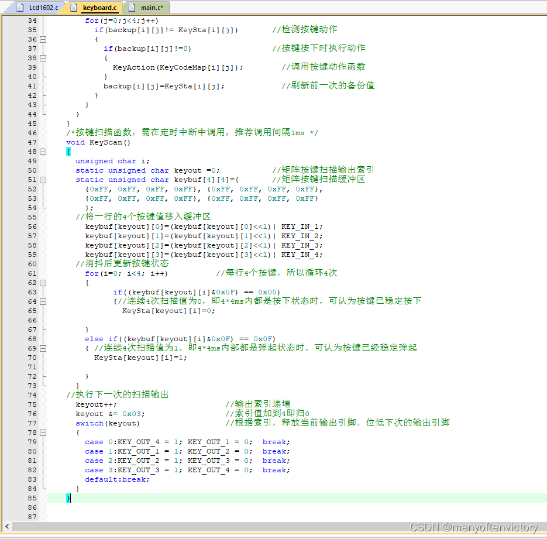The image size is (547, 539).
Task: Click the 'default:break;' line
Action: 117,479
